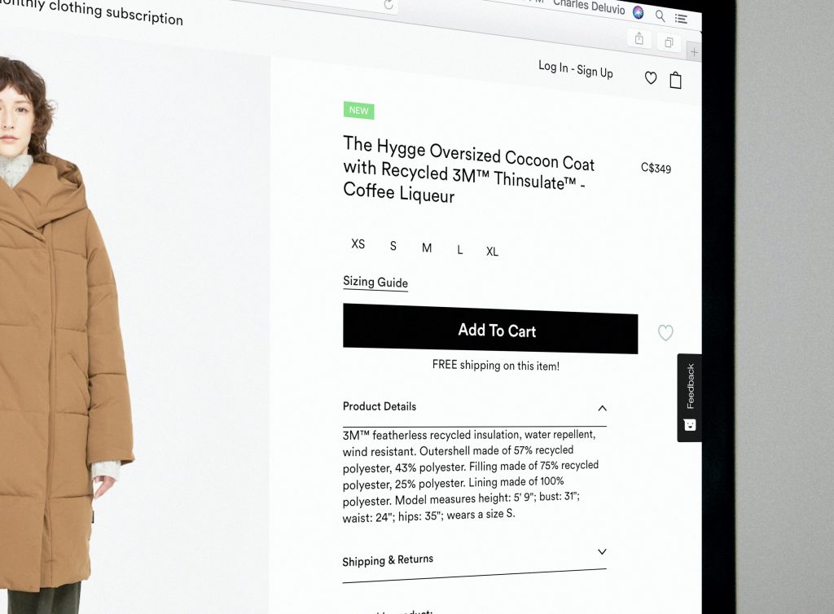Viewport: 834px width, 614px height.
Task: Open the wishlist heart icon in header
Action: click(651, 78)
